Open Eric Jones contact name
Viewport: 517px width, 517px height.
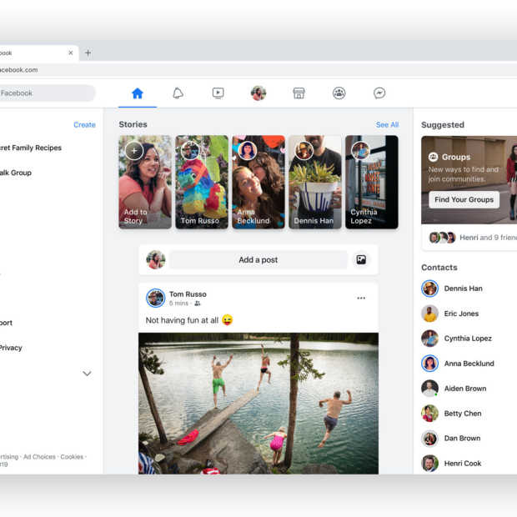pyautogui.click(x=461, y=314)
